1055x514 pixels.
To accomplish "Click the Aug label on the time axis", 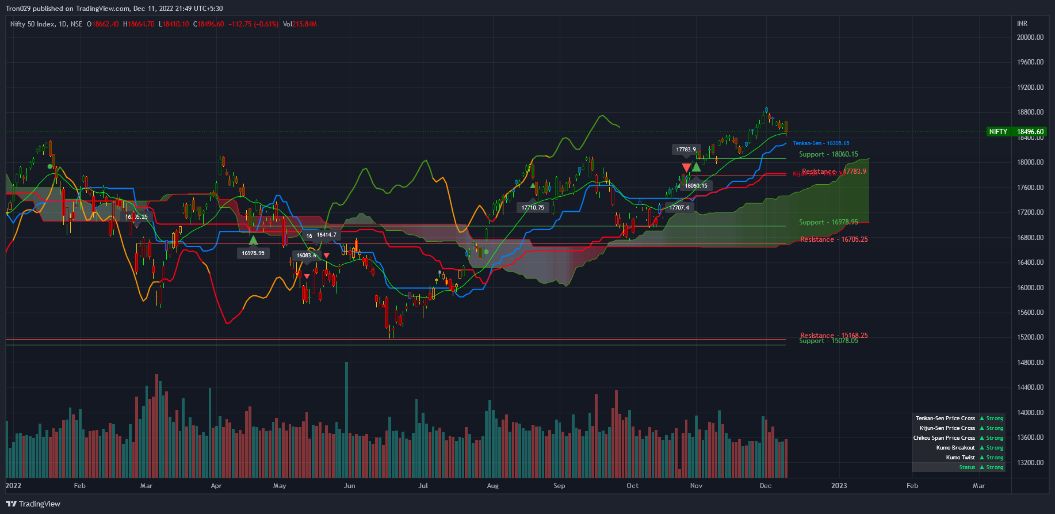I will pyautogui.click(x=493, y=486).
